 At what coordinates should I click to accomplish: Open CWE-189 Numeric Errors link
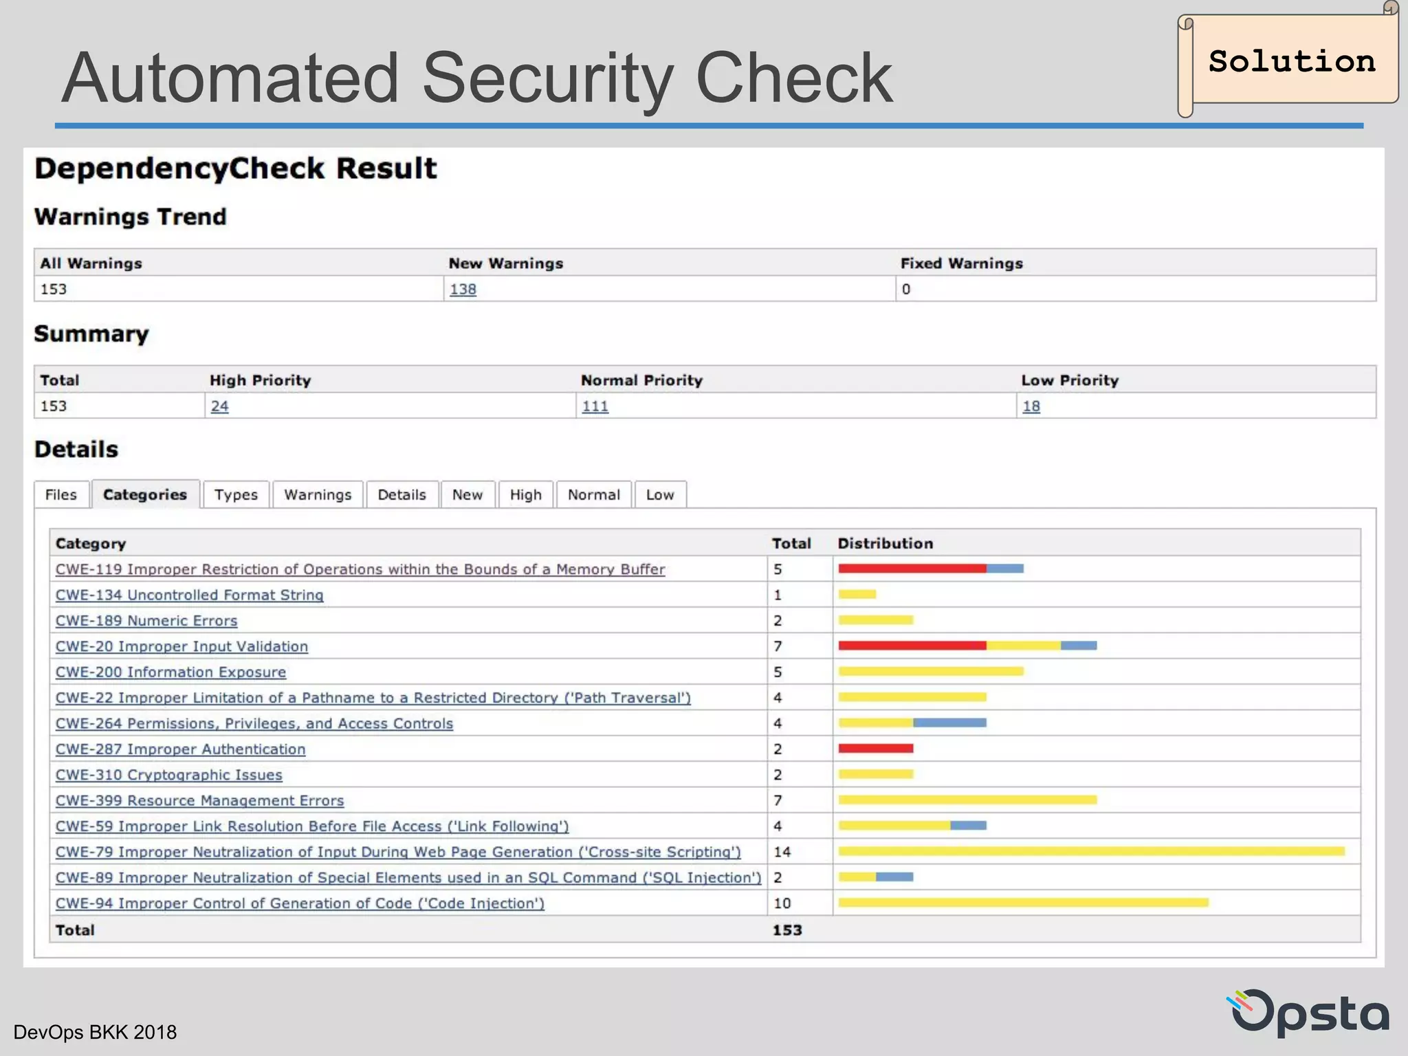point(146,620)
